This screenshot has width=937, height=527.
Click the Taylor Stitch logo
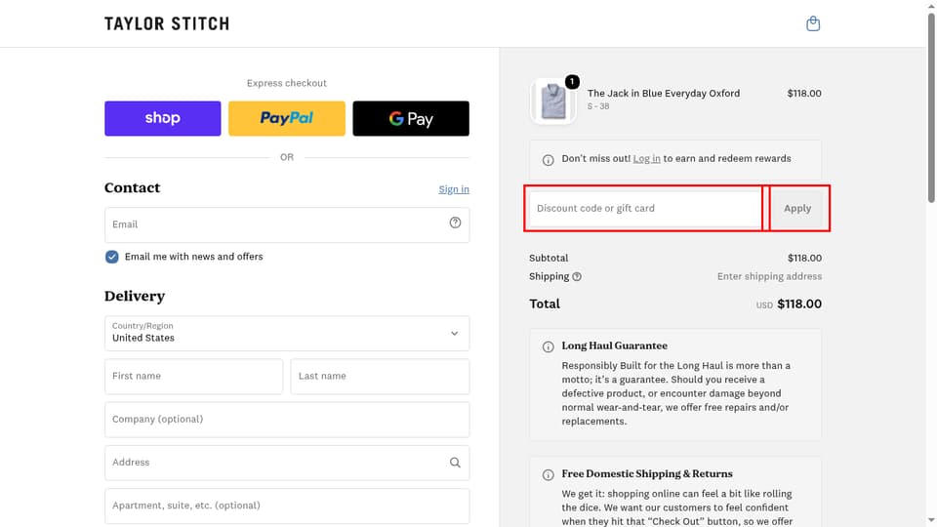(167, 23)
